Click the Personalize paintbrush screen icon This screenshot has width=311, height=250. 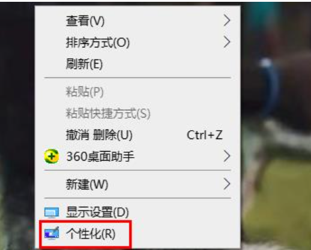pos(52,233)
